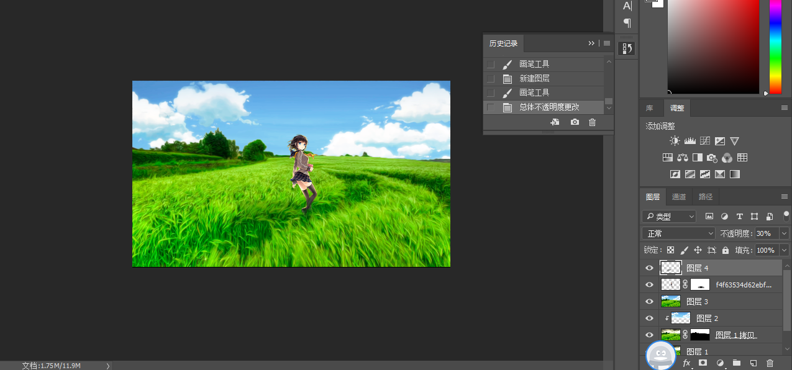Add a Hue/Saturation adjustment
The height and width of the screenshot is (370, 792).
point(668,158)
